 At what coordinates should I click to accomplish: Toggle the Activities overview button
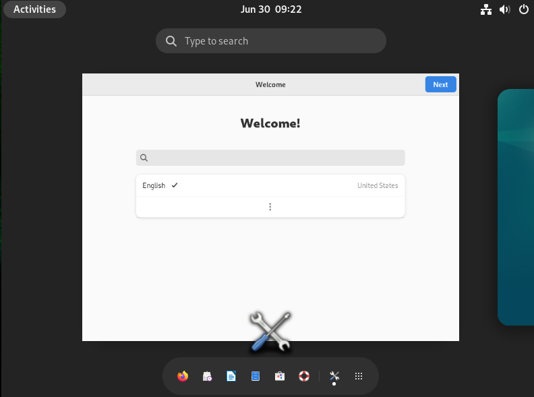click(x=34, y=9)
